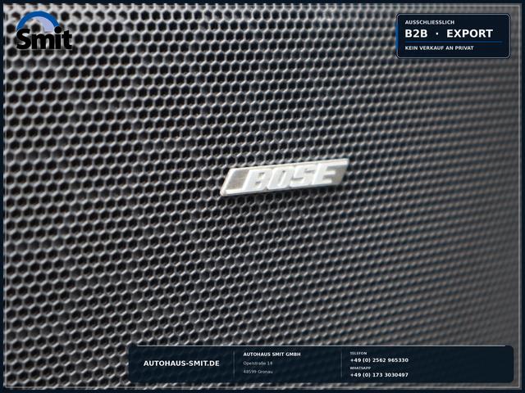Click the 'AUSSCHLIESSLICH' label
Screen dimensions: 525x393
(430, 22)
